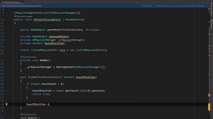
Task: Collapse the if block fold at line 28
Action: [x=13, y=84]
